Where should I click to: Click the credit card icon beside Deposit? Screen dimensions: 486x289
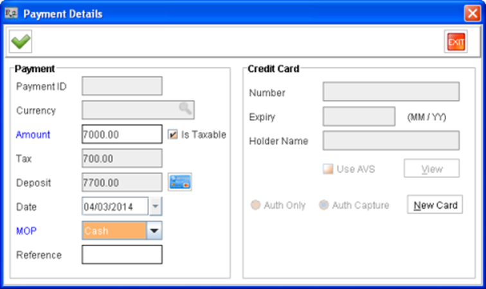pos(180,182)
